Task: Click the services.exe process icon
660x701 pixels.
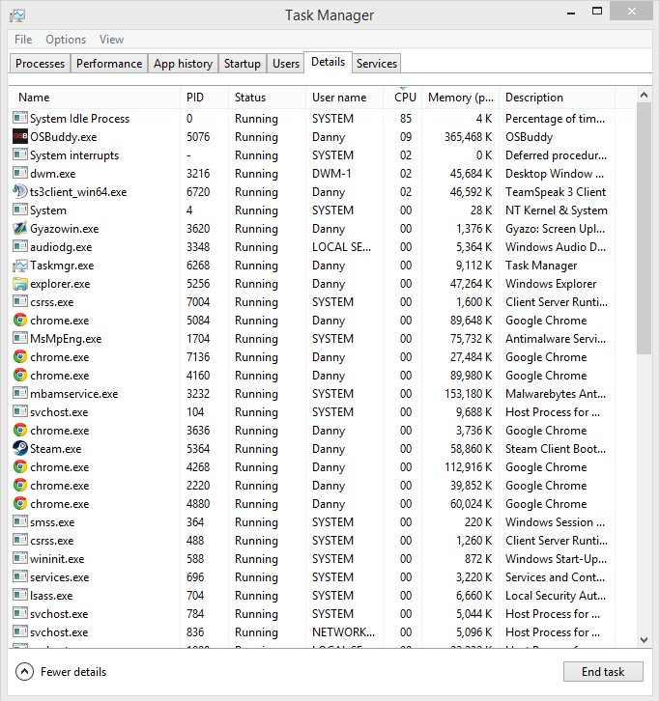Action: pos(20,576)
